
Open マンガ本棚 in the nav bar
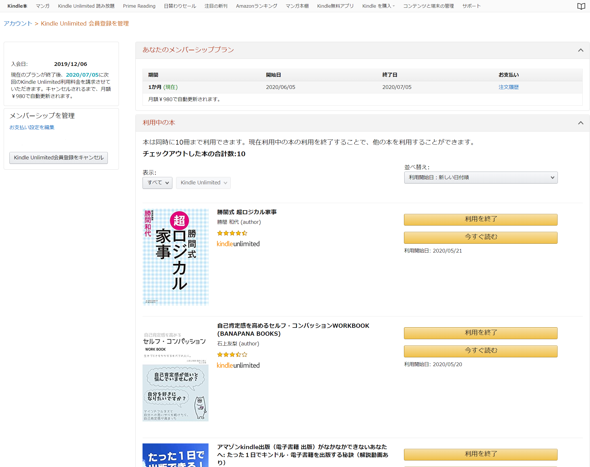click(x=297, y=6)
